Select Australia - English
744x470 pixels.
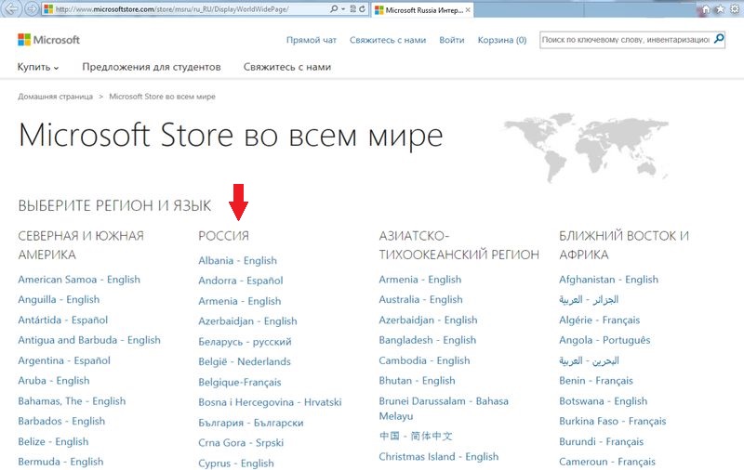(x=420, y=299)
